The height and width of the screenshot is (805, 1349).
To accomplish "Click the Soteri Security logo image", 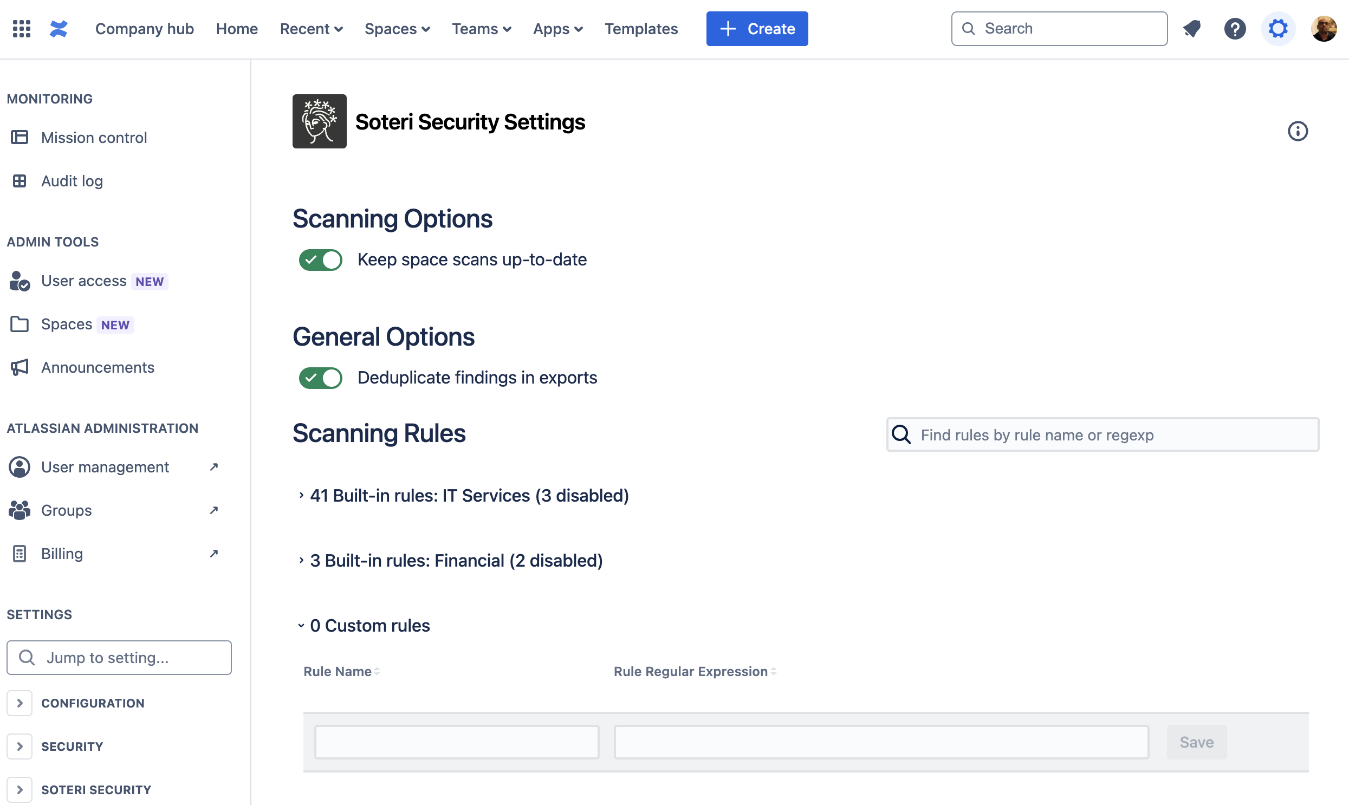I will point(320,121).
